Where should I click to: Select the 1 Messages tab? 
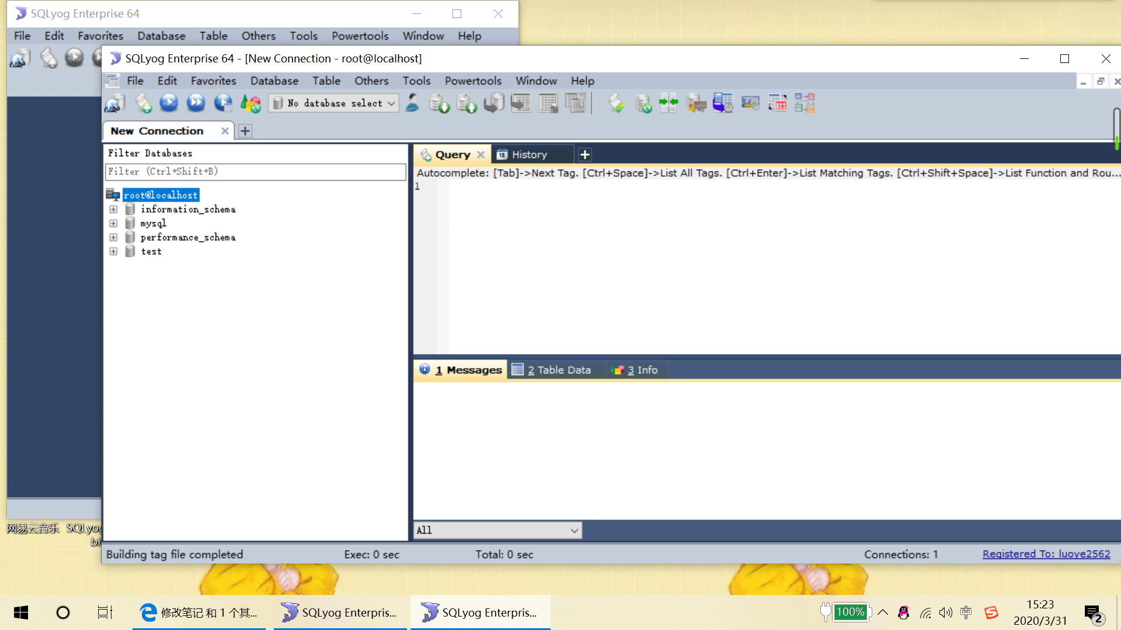[461, 370]
